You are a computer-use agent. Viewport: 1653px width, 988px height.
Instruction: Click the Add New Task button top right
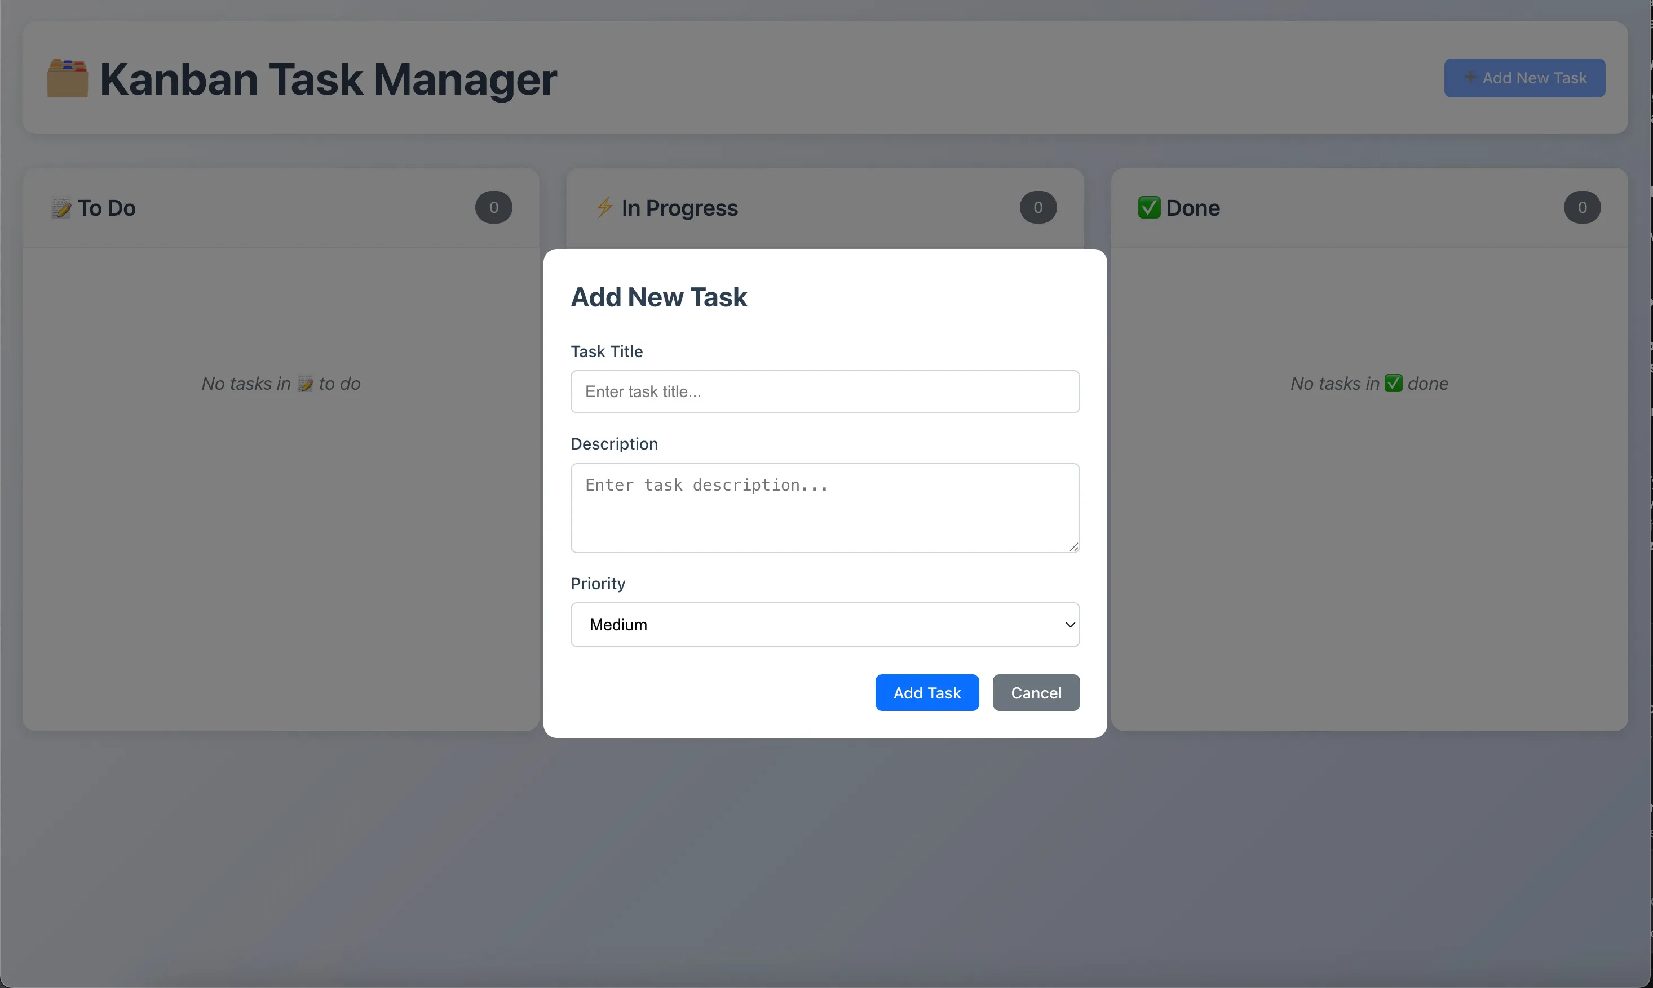[x=1524, y=78]
